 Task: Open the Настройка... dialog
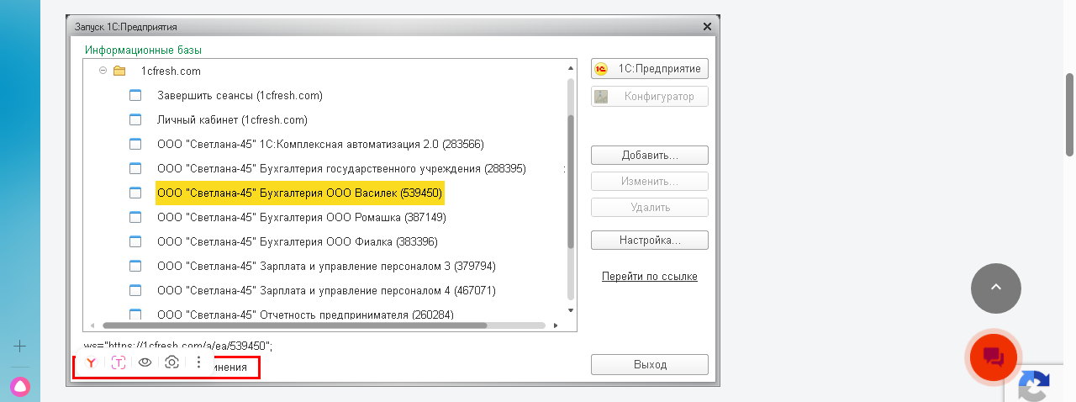coord(649,241)
